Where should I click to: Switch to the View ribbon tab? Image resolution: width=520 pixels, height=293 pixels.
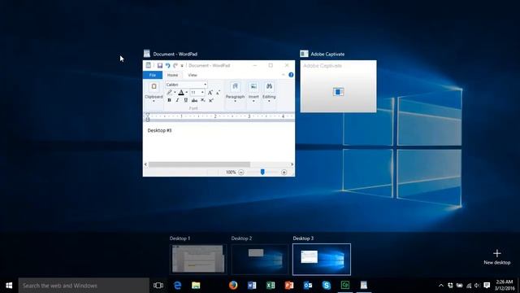click(193, 75)
